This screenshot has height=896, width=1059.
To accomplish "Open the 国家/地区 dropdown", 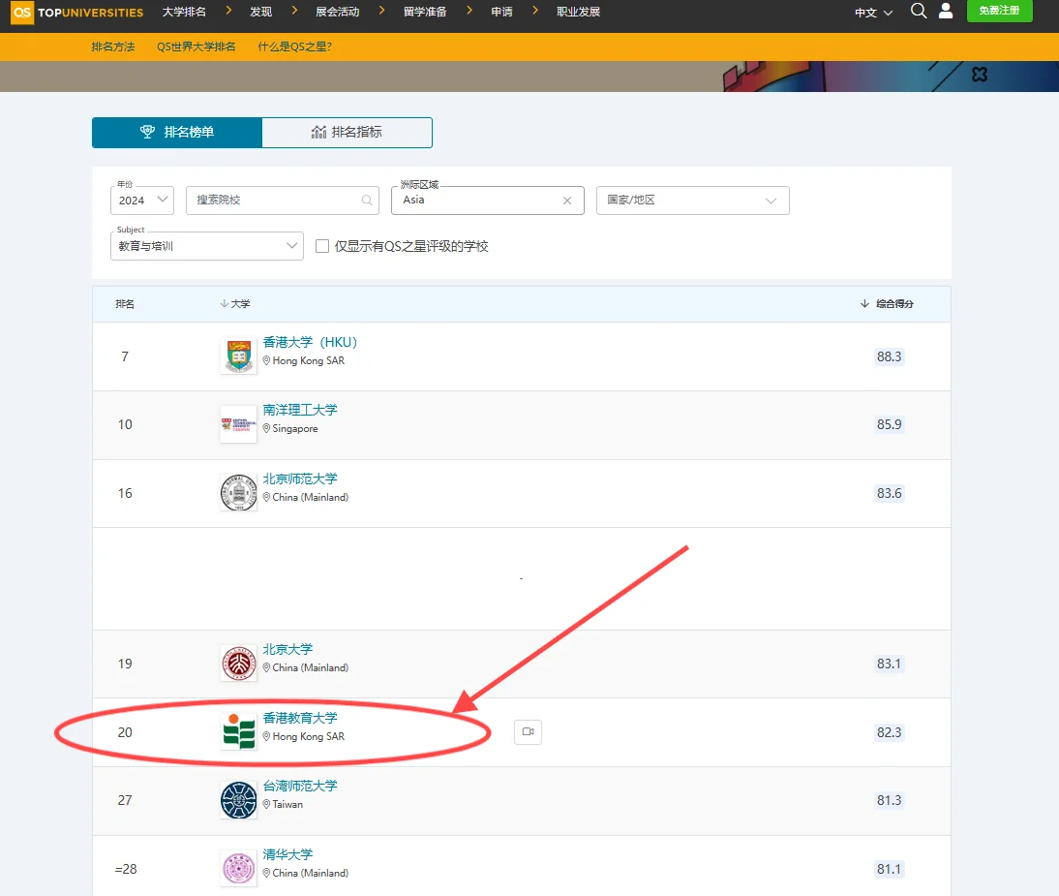I will [693, 200].
